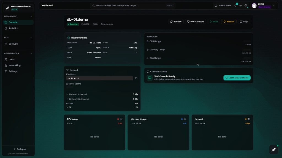282x158 pixels.
Task: Click the FeatherPanel Demo feather logo
Action: tap(7, 8)
